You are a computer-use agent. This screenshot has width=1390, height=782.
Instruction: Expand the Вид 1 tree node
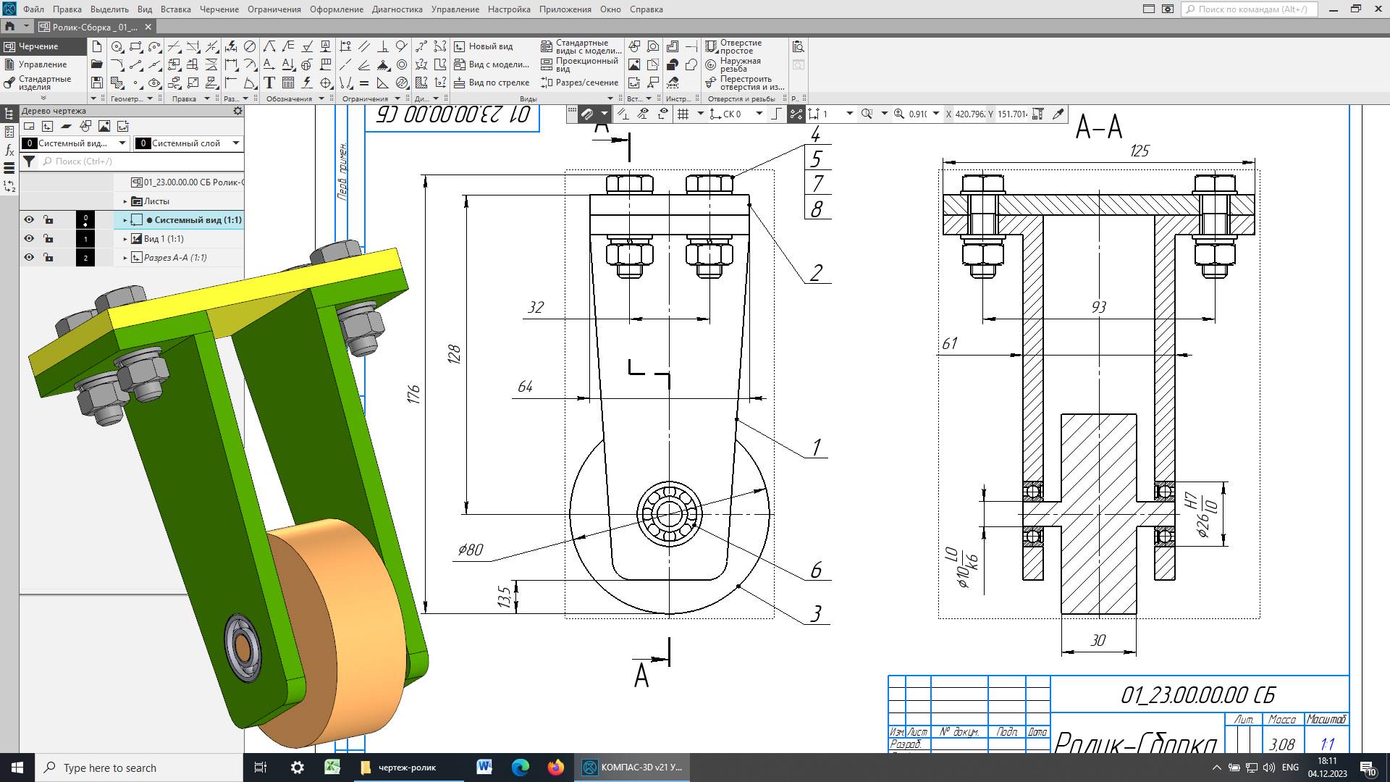pyautogui.click(x=125, y=239)
